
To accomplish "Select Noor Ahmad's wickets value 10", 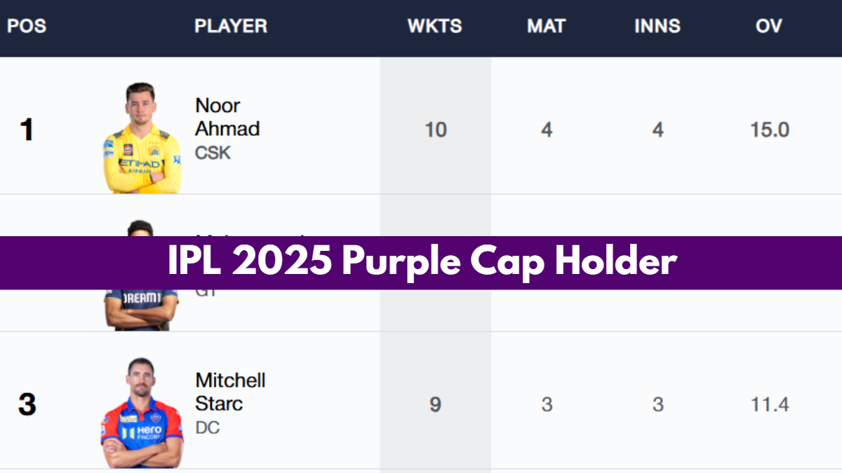I will 435,130.
